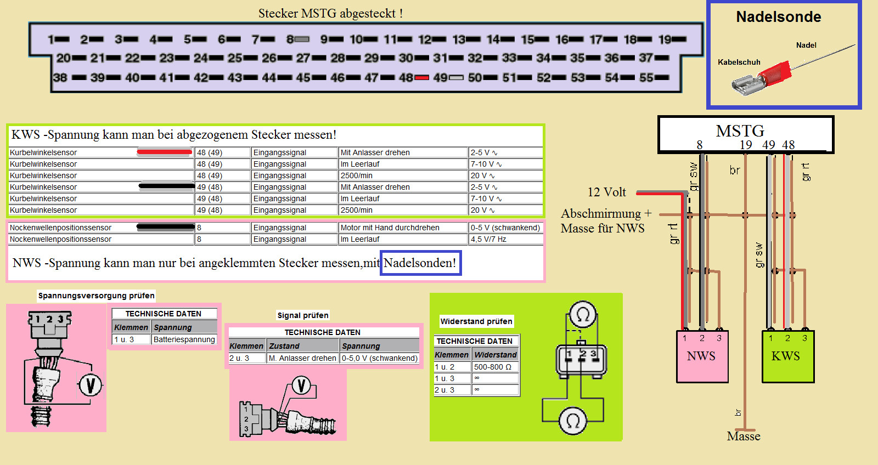Image resolution: width=878 pixels, height=465 pixels.
Task: Click the gray pin 8 marker in connector
Action: click(302, 39)
